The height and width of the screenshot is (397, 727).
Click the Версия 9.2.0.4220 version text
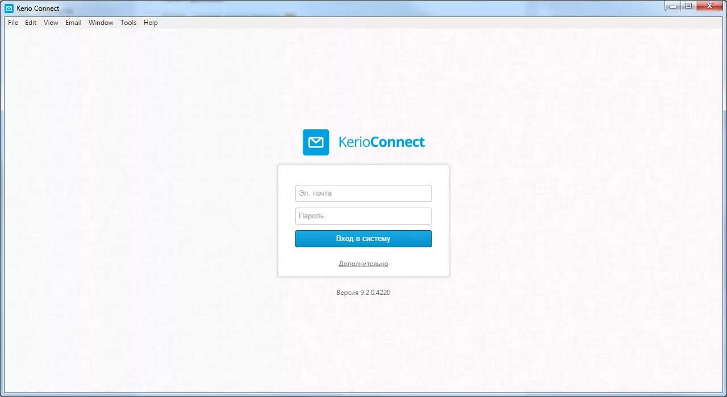[x=363, y=293]
